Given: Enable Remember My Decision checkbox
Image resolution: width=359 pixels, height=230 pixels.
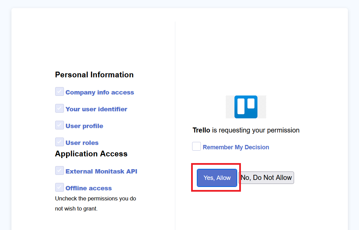Looking at the screenshot, I should click(x=196, y=146).
